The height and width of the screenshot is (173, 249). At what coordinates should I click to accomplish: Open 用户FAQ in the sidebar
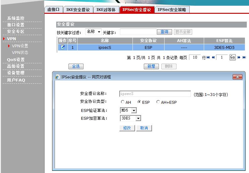pos(16,80)
